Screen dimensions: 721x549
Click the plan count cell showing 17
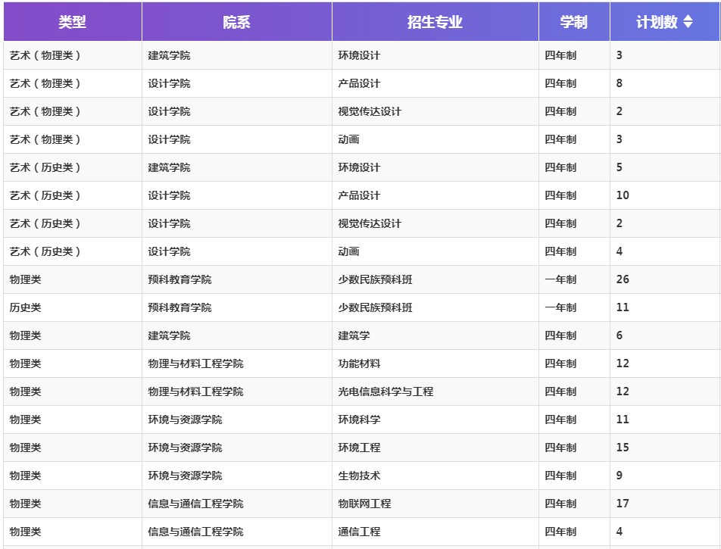pos(623,504)
